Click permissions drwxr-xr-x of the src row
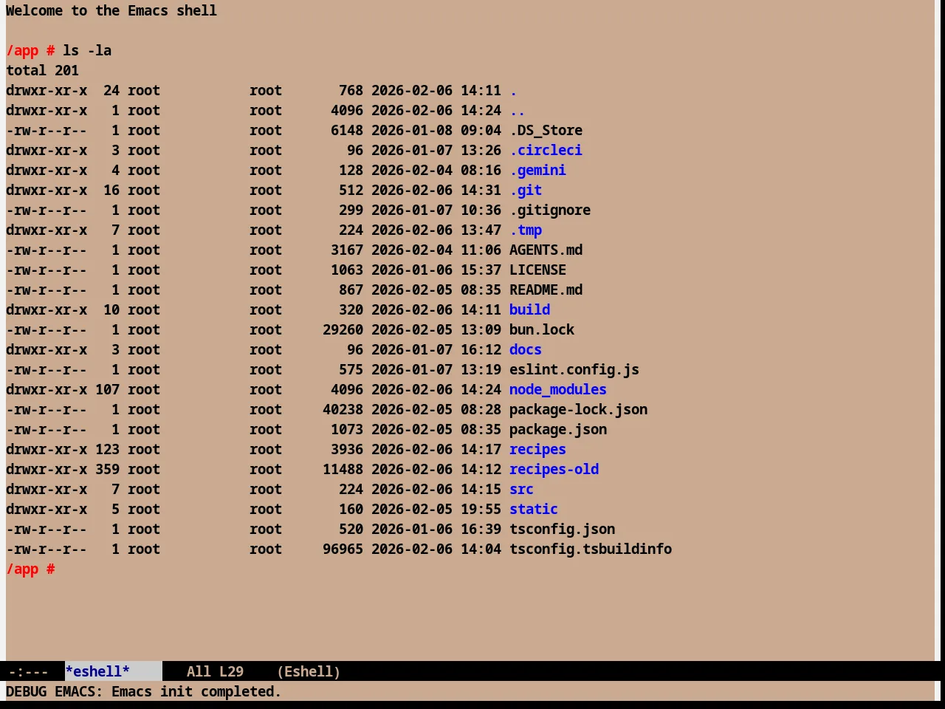This screenshot has width=945, height=709. (47, 490)
